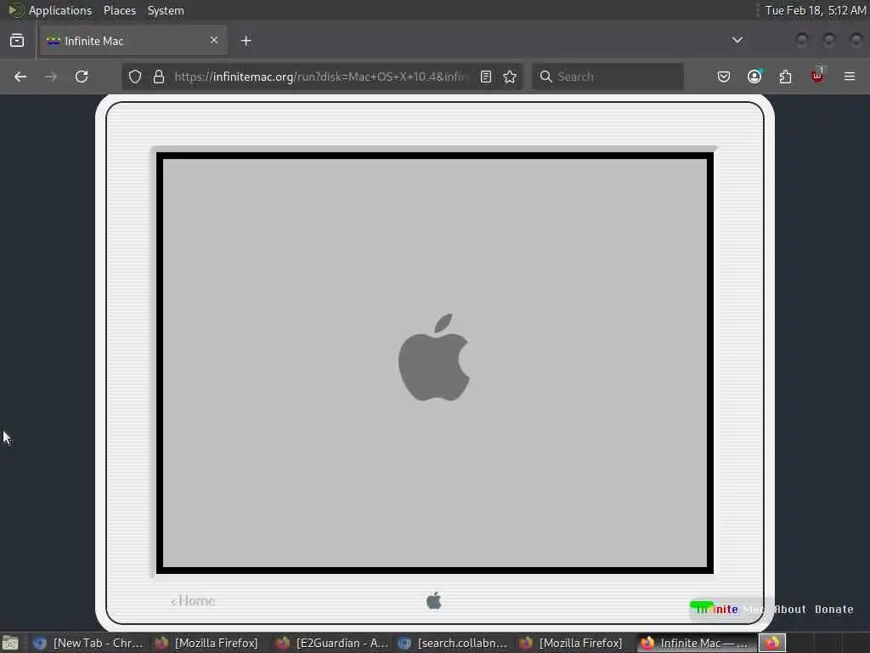Viewport: 870px width, 653px height.
Task: Open the Places menu
Action: pos(120,10)
